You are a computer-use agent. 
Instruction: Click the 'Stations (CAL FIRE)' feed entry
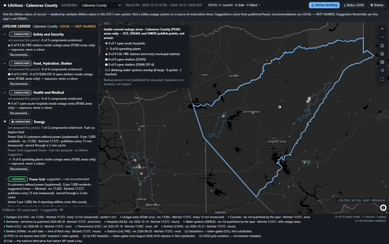pos(143,231)
